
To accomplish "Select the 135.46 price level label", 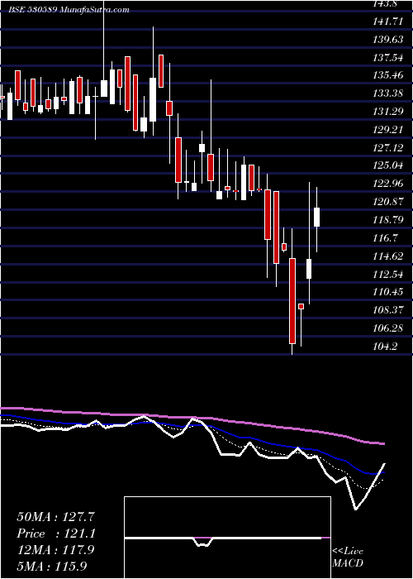I will 388,76.
